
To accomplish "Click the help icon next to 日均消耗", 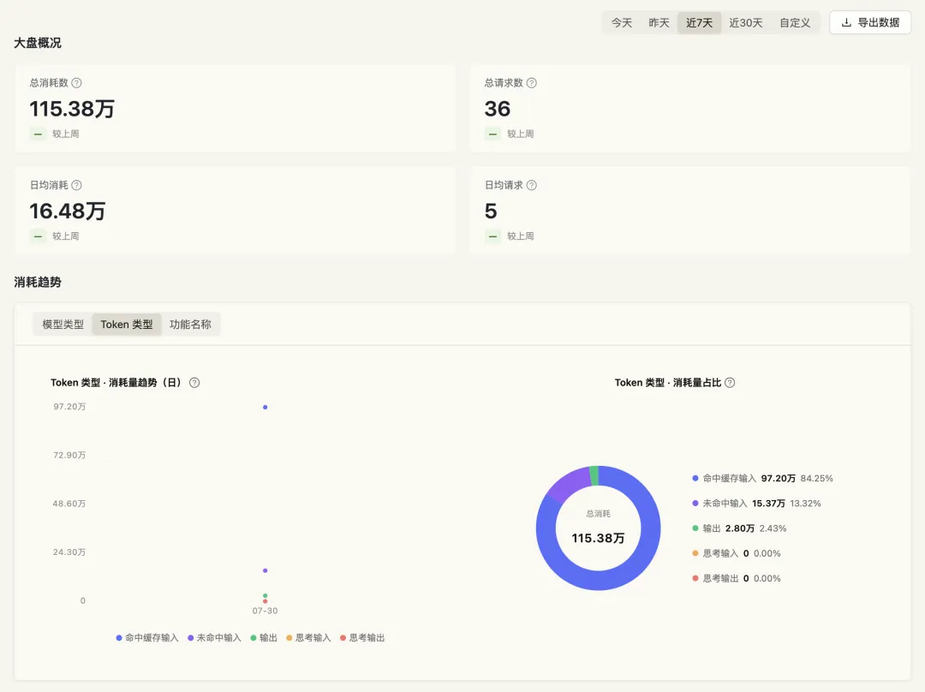I will tap(77, 185).
